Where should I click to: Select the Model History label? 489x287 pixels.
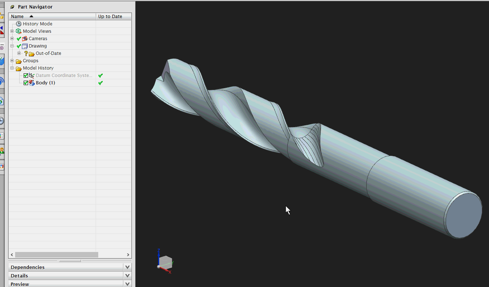click(38, 68)
